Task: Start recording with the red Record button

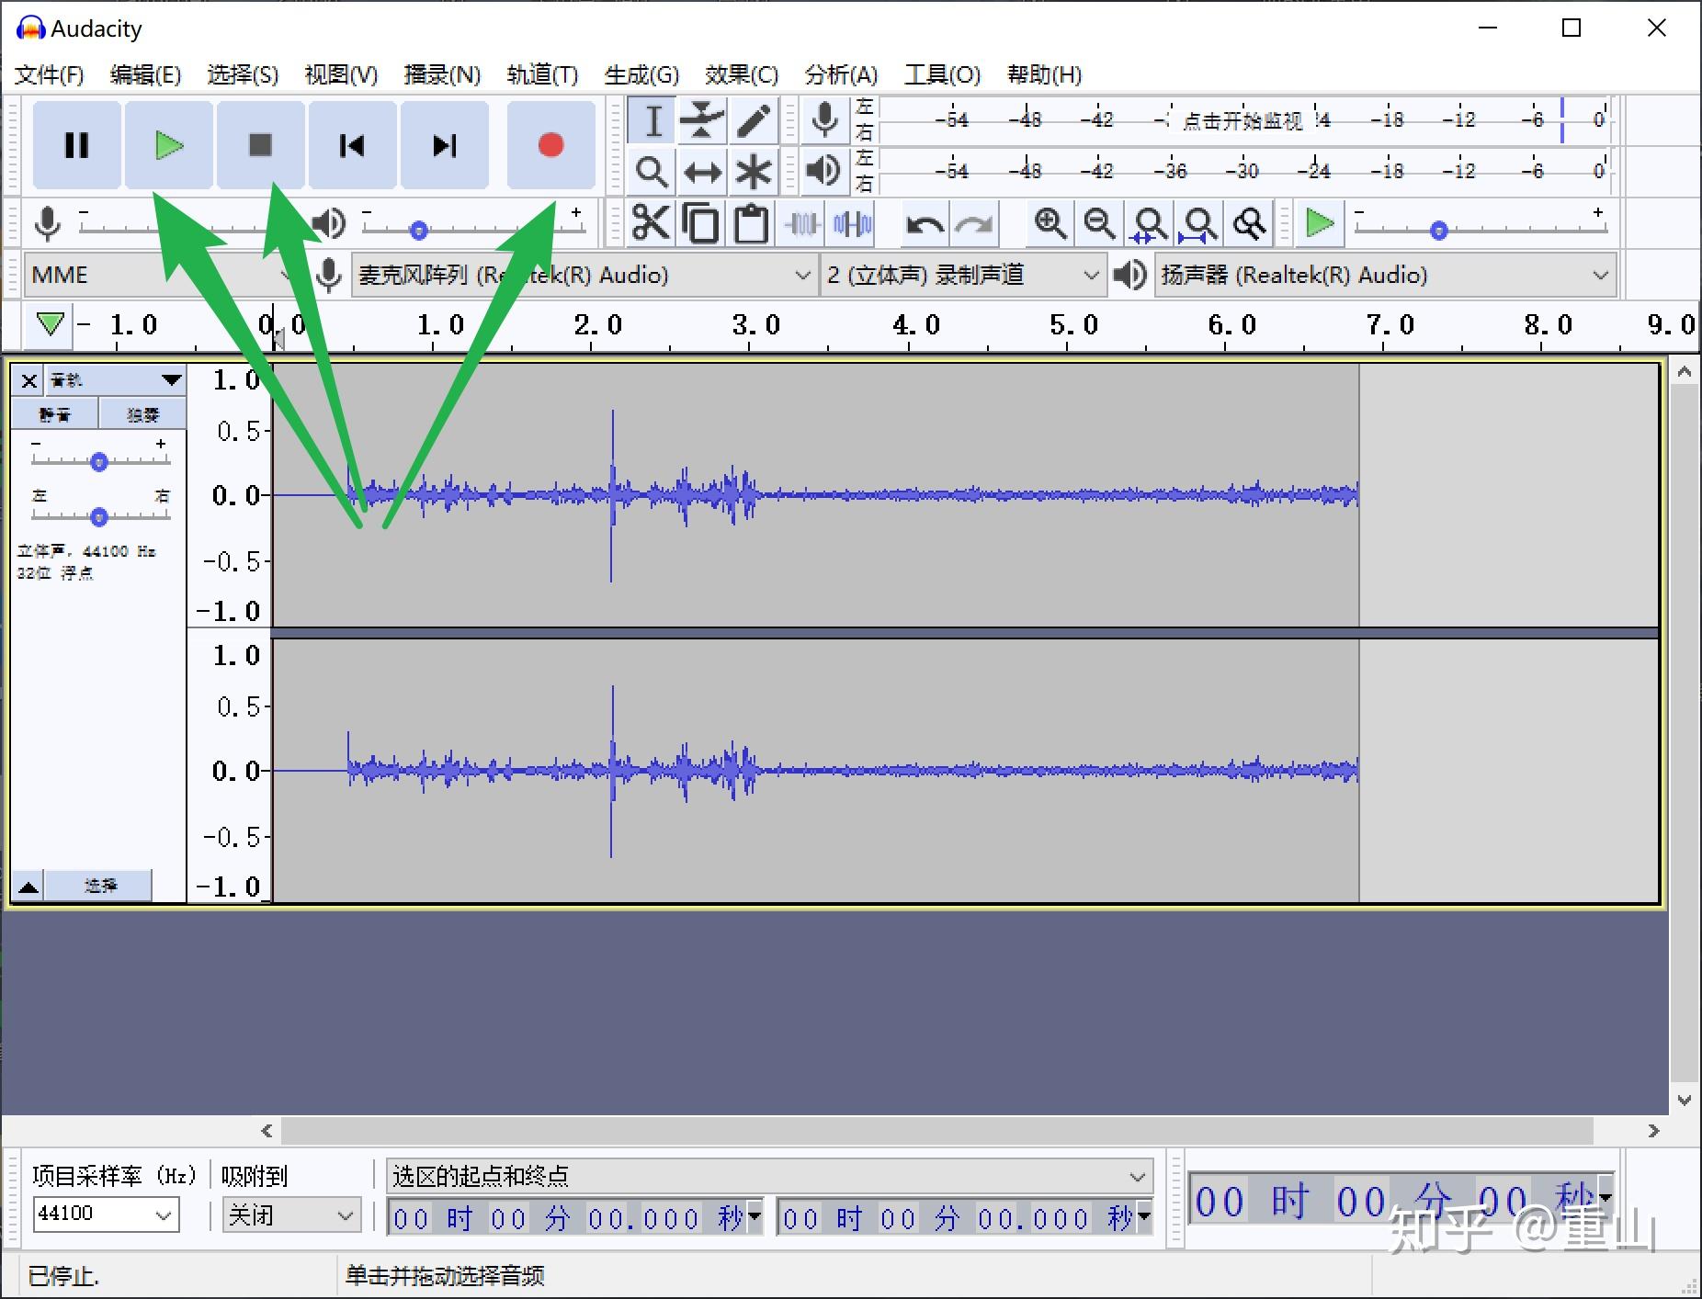Action: (550, 145)
